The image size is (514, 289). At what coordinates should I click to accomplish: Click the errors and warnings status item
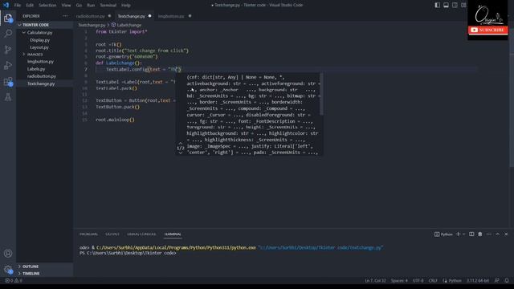[x=14, y=280]
